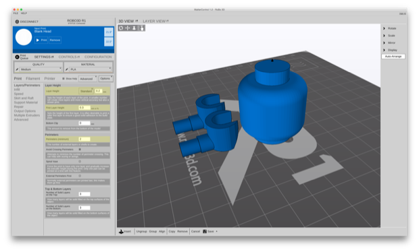
Task: Click the Bottom Clip input field
Action: 84,123
